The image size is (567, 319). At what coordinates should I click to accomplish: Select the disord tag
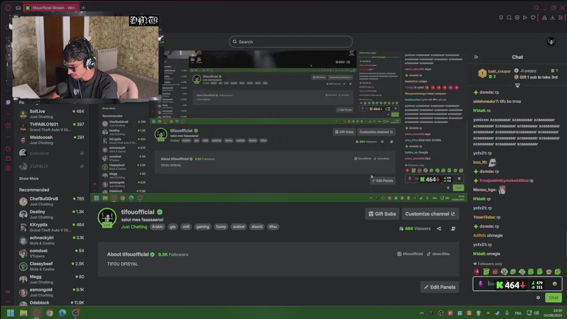(257, 227)
